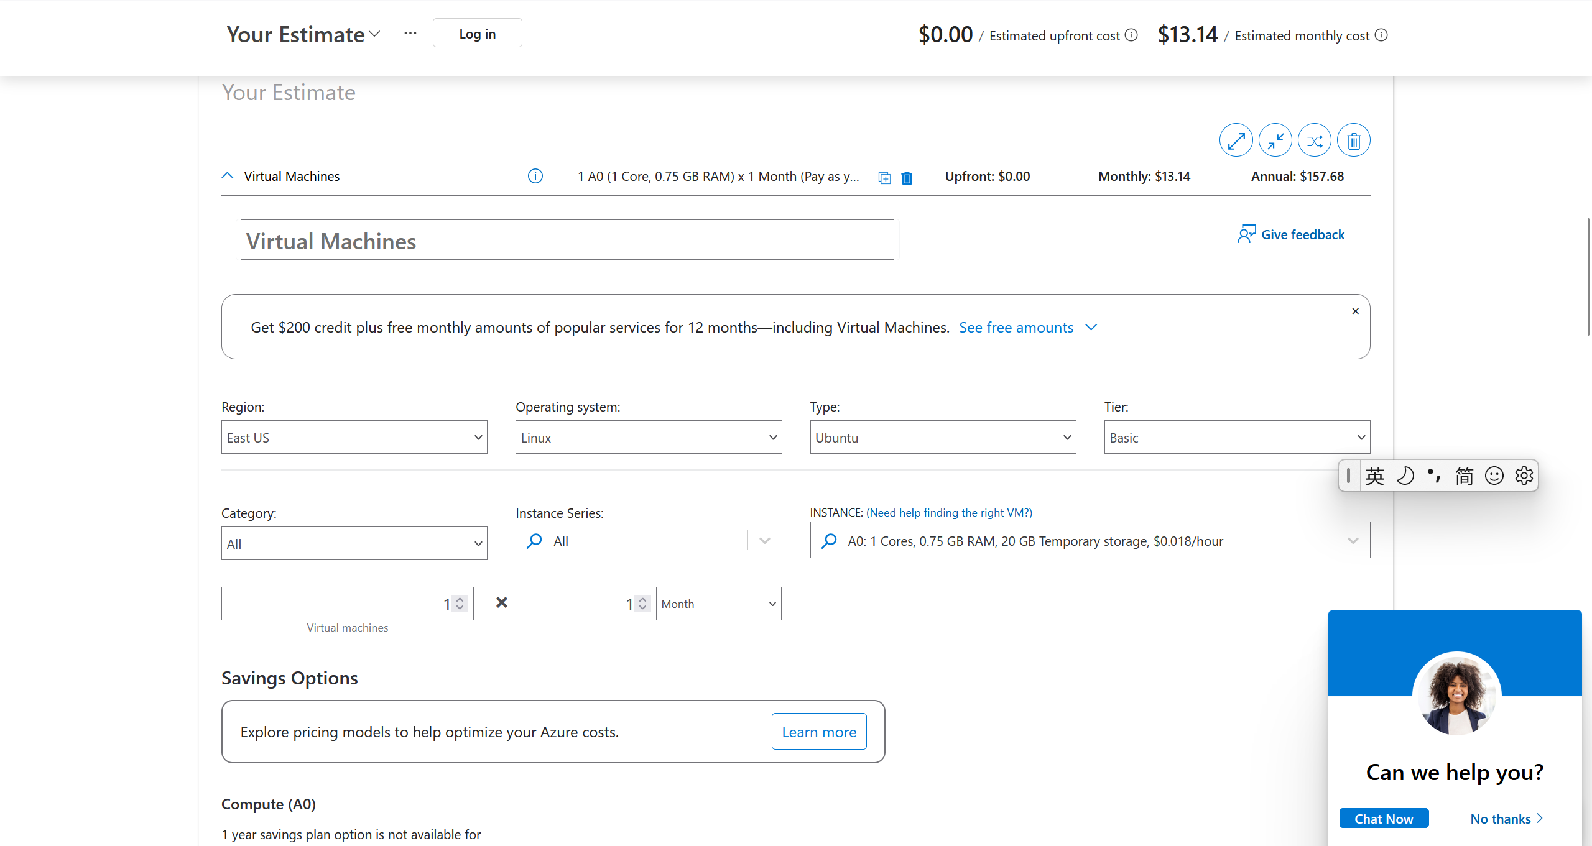Click the IME toolbar drag handle

pyautogui.click(x=1348, y=476)
